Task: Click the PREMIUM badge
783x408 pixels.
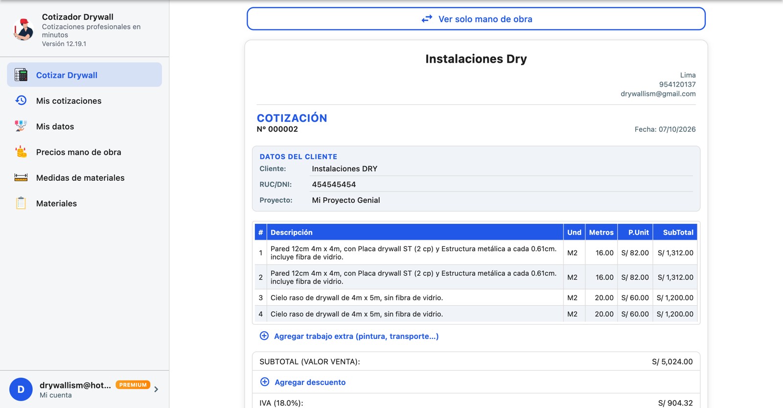Action: pos(133,385)
